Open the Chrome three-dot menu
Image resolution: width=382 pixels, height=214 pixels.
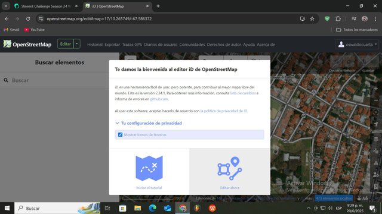(x=375, y=18)
